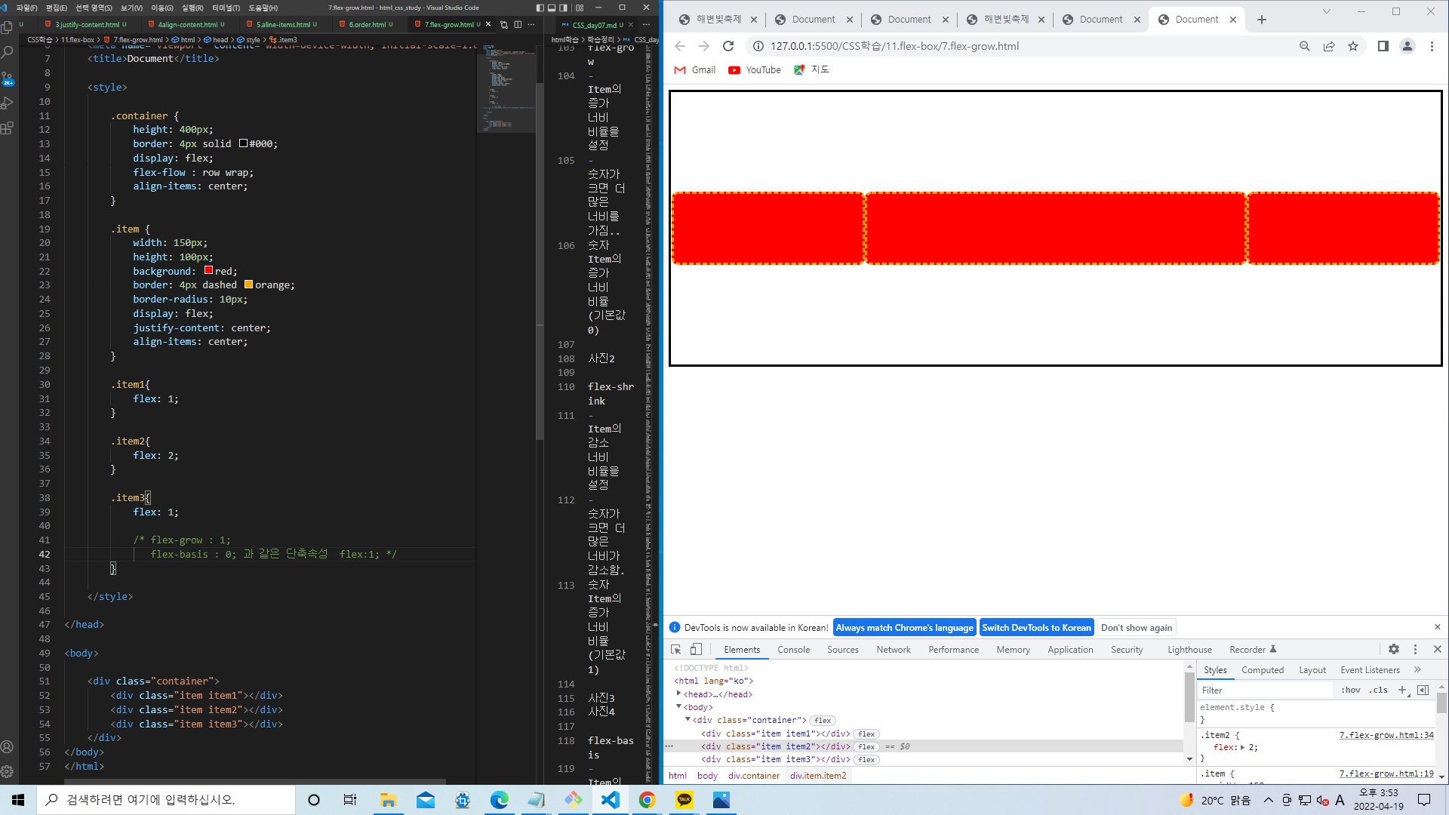Toggle the bottom panel layout icon

[x=552, y=8]
